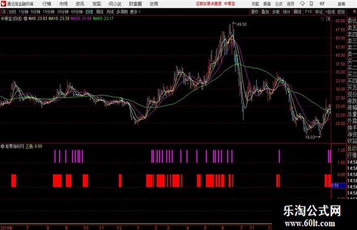Click the 标记 mark button

[x=319, y=12]
